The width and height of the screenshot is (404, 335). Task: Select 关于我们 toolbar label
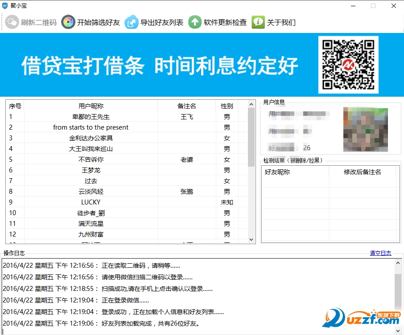click(x=281, y=22)
